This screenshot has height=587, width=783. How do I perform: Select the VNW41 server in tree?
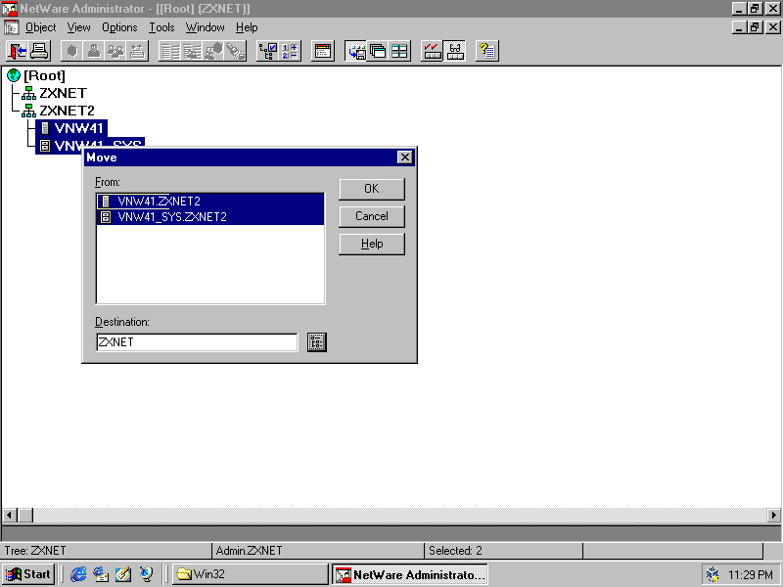point(78,128)
